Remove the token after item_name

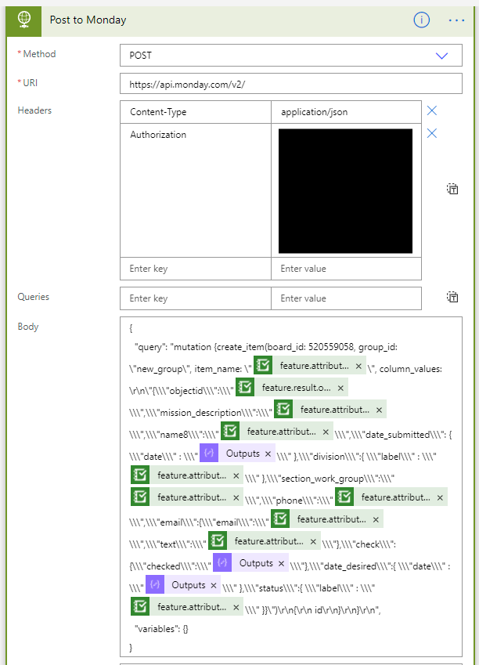coord(358,366)
